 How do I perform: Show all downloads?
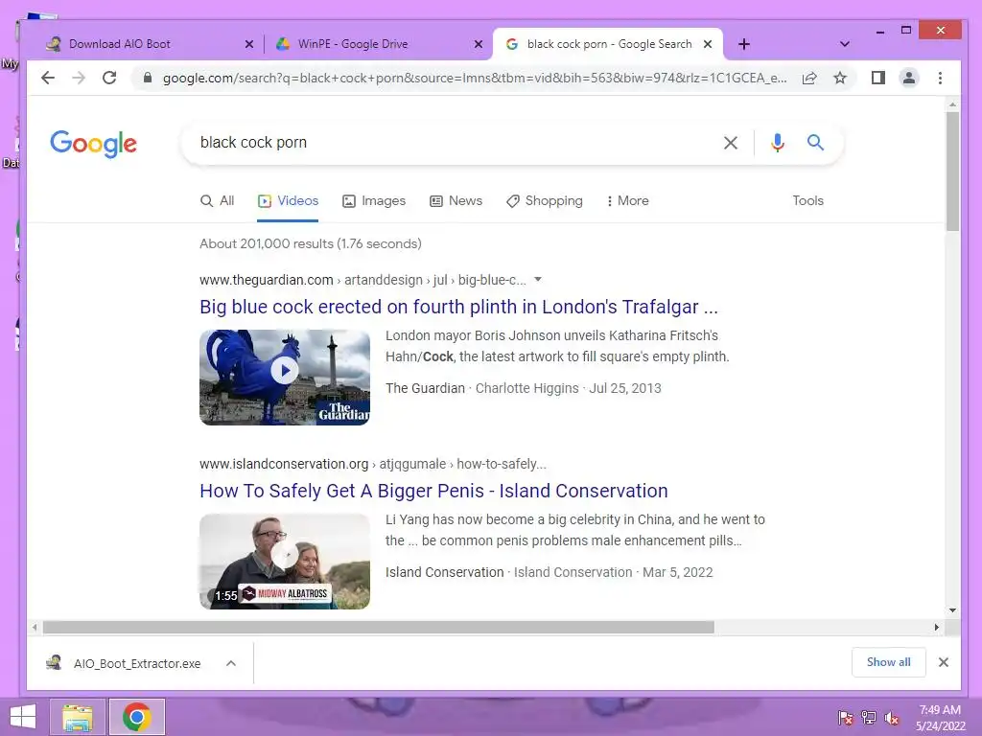[x=889, y=662]
